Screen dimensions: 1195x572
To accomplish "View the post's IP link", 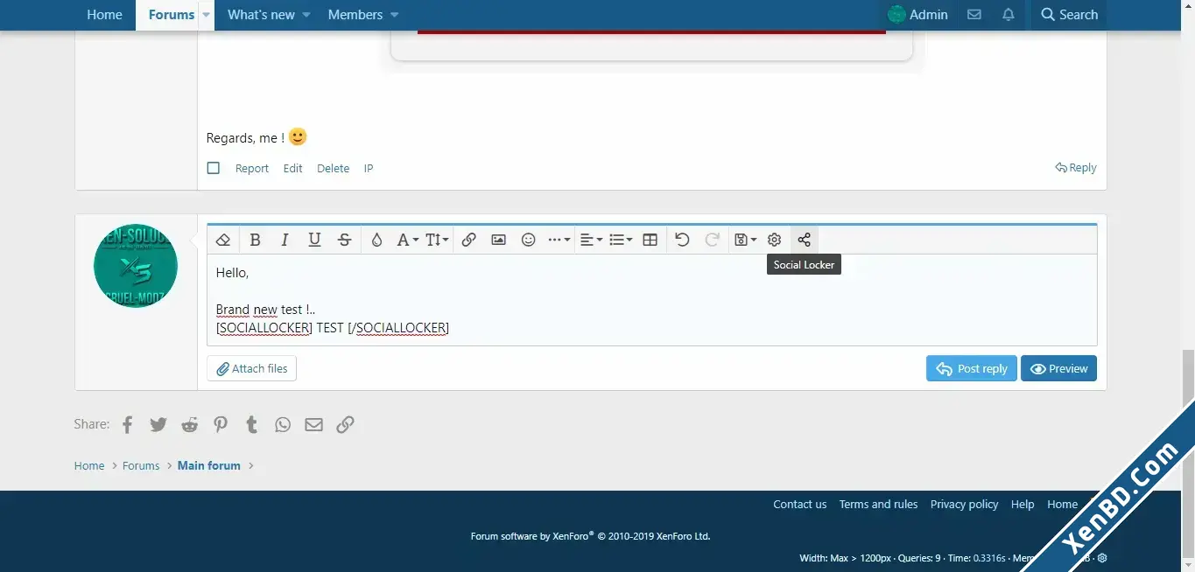I will (x=369, y=169).
